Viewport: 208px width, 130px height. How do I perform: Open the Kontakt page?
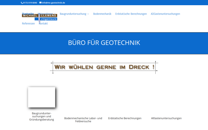coord(43,24)
